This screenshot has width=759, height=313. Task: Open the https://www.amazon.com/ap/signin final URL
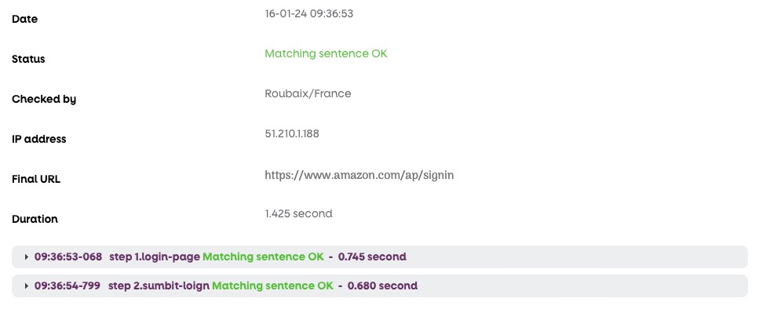click(x=359, y=175)
